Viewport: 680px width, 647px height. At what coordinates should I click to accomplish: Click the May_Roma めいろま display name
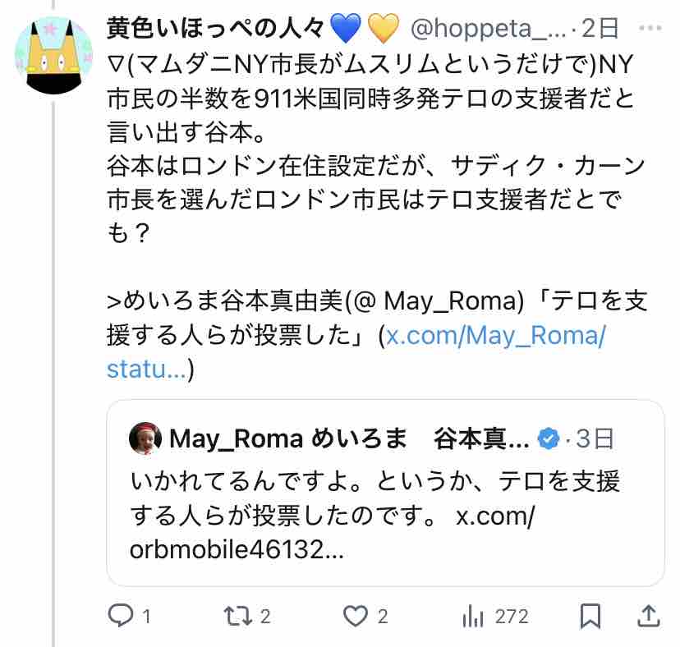288,438
